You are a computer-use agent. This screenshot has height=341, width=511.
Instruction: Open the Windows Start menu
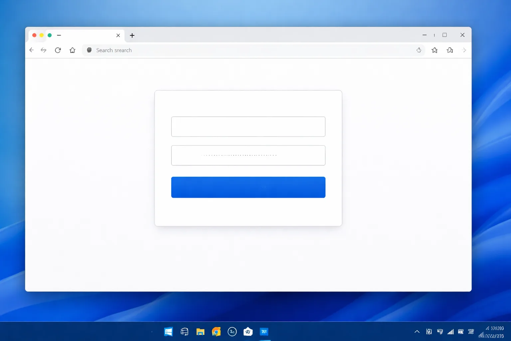click(168, 332)
